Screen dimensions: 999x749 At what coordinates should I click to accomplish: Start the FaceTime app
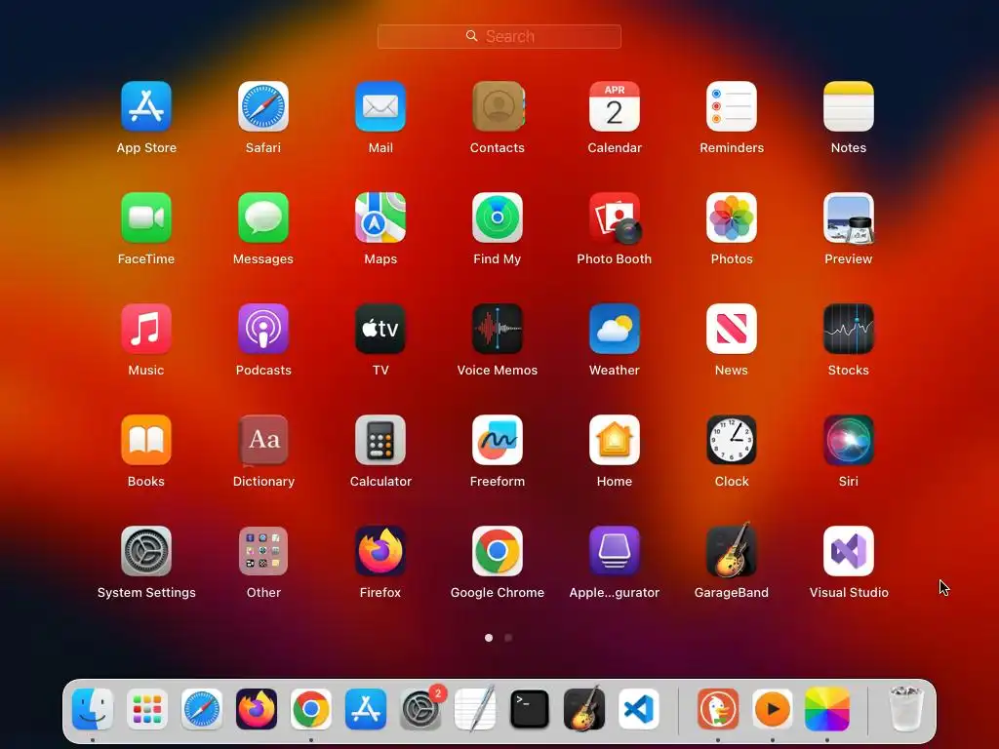tap(146, 217)
